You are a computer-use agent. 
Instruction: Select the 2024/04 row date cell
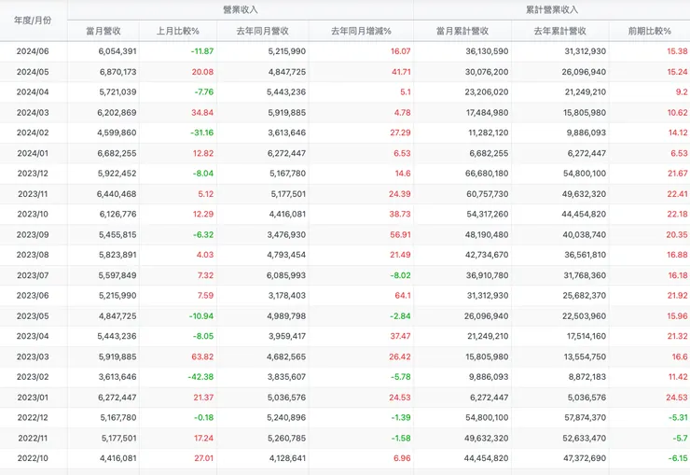(x=33, y=92)
